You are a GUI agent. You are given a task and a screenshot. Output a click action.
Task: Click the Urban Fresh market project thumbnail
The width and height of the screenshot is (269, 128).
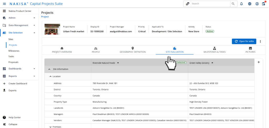pyautogui.click(x=52, y=29)
